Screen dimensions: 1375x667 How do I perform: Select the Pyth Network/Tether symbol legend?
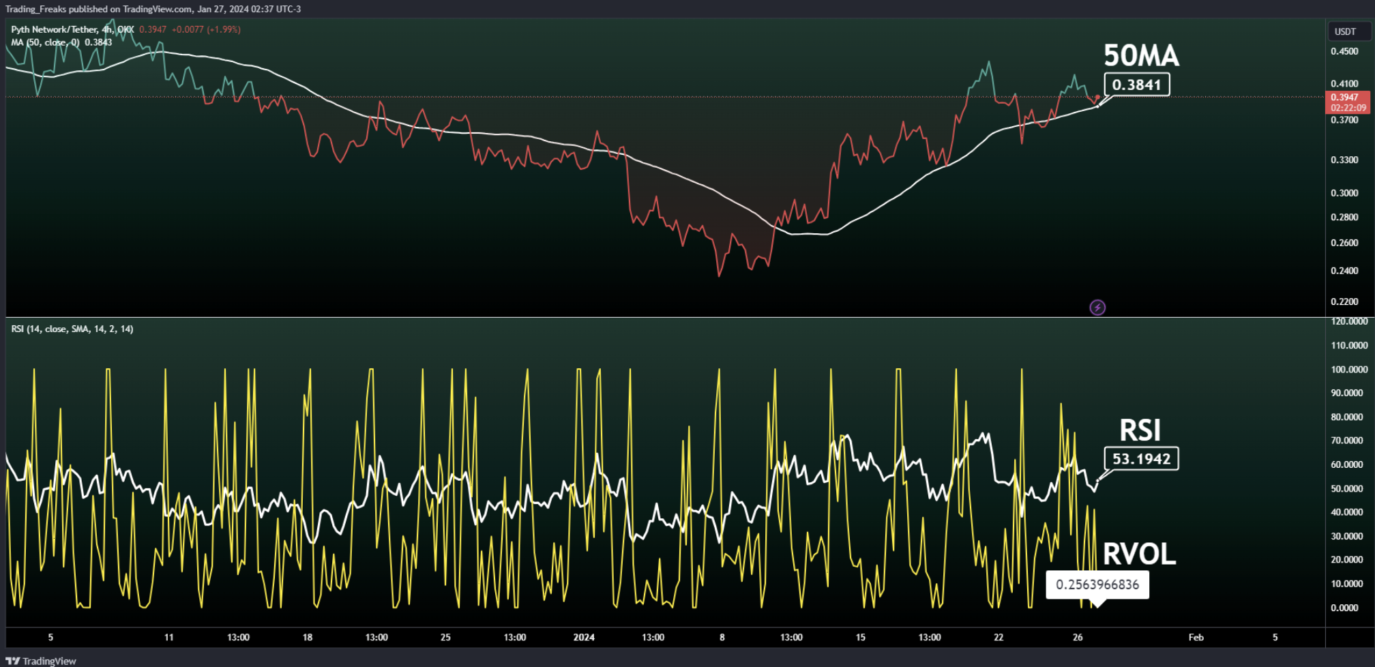[72, 29]
